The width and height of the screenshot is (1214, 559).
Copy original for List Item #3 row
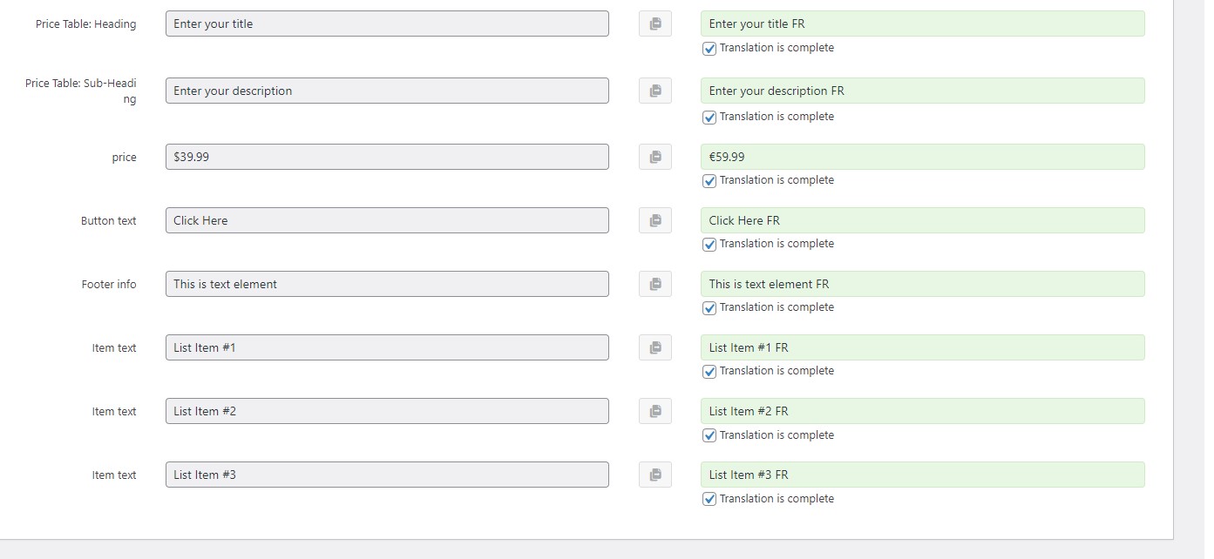tap(655, 475)
